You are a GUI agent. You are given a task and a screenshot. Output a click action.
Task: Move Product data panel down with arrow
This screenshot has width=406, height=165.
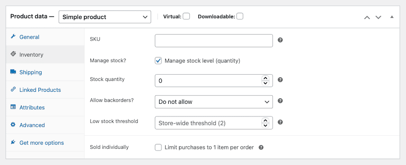point(378,17)
